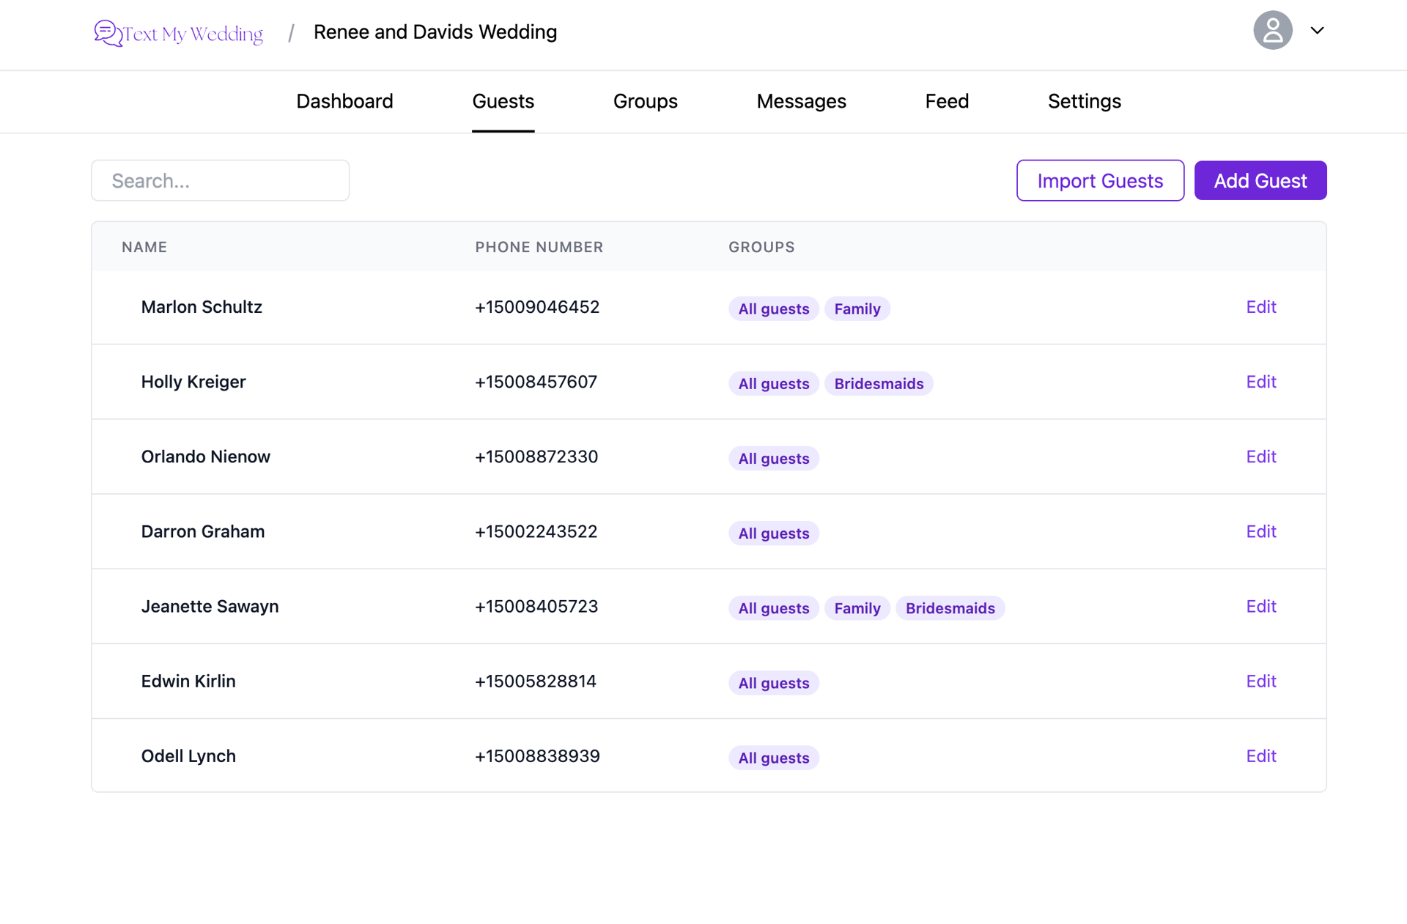Edit Marlon Schultz's guest record
The height and width of the screenshot is (924, 1407).
(1260, 307)
